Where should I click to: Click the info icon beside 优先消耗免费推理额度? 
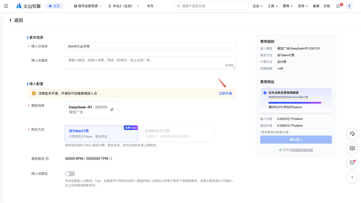(x=265, y=93)
